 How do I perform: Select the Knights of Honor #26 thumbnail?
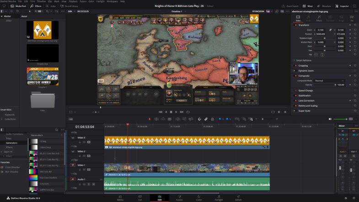(x=43, y=76)
